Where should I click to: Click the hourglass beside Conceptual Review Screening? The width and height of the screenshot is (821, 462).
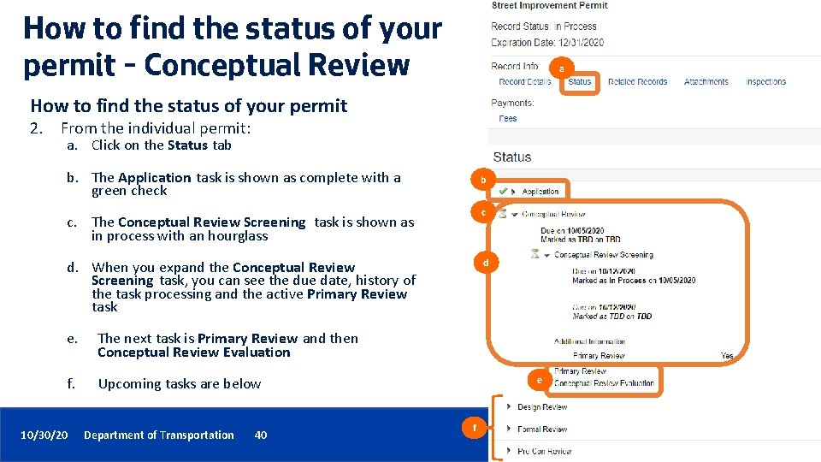point(535,254)
